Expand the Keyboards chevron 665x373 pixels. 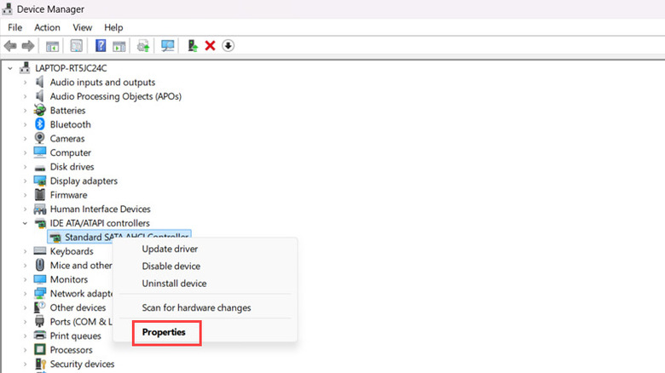(25, 251)
